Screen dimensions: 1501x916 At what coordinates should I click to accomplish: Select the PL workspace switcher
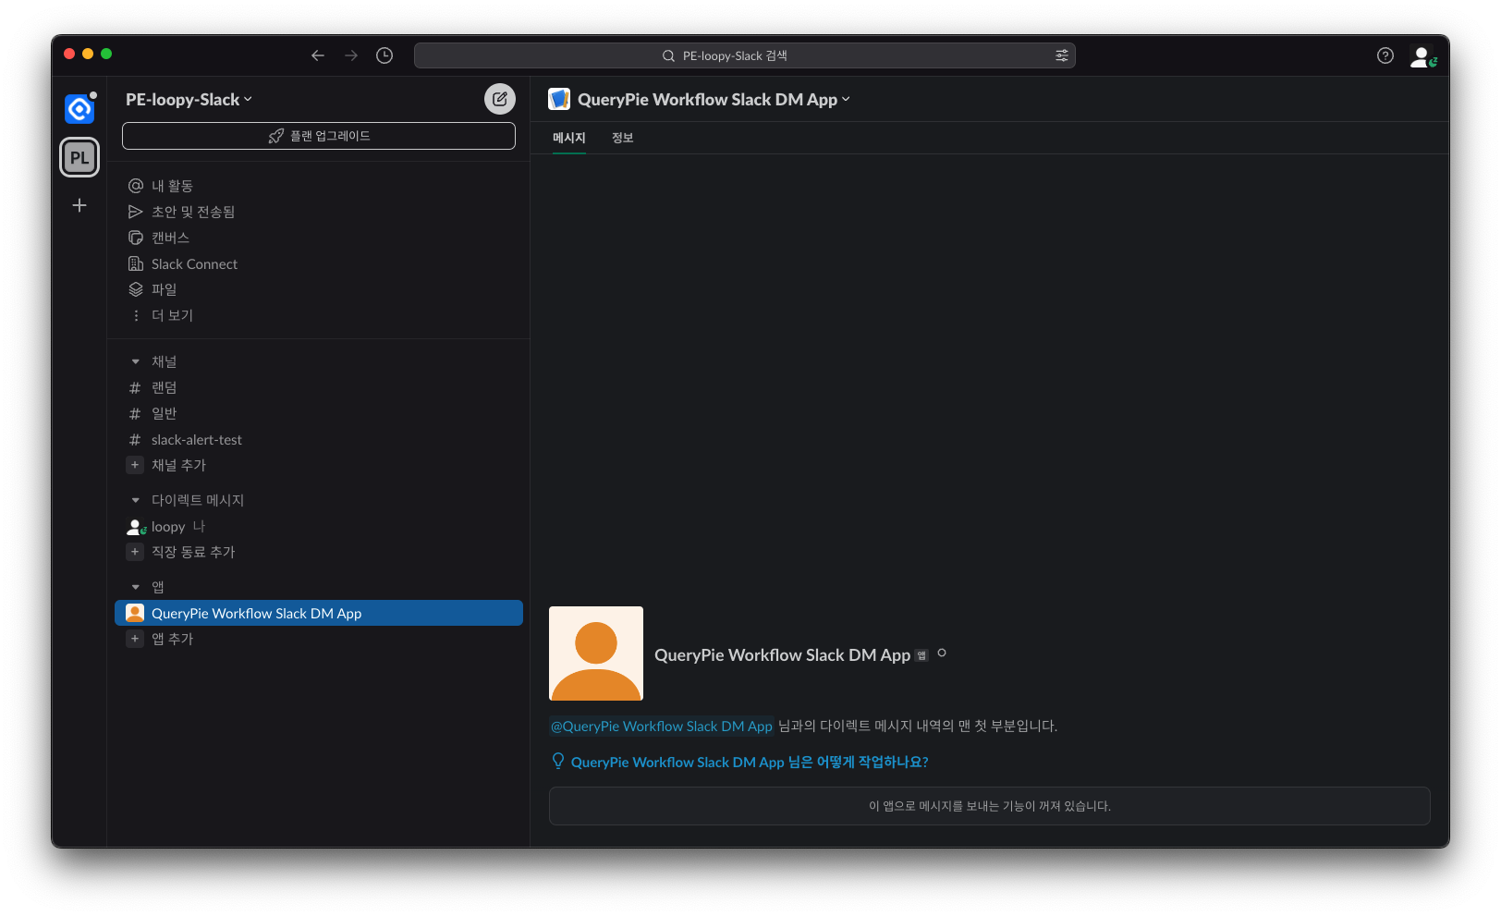(x=79, y=157)
